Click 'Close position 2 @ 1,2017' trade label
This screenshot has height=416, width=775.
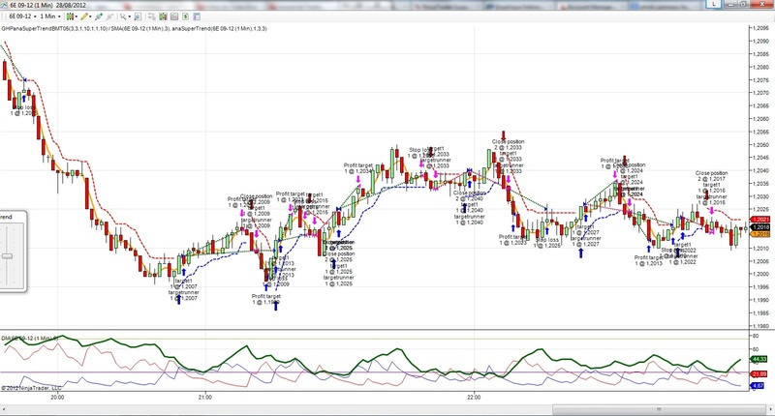(711, 176)
